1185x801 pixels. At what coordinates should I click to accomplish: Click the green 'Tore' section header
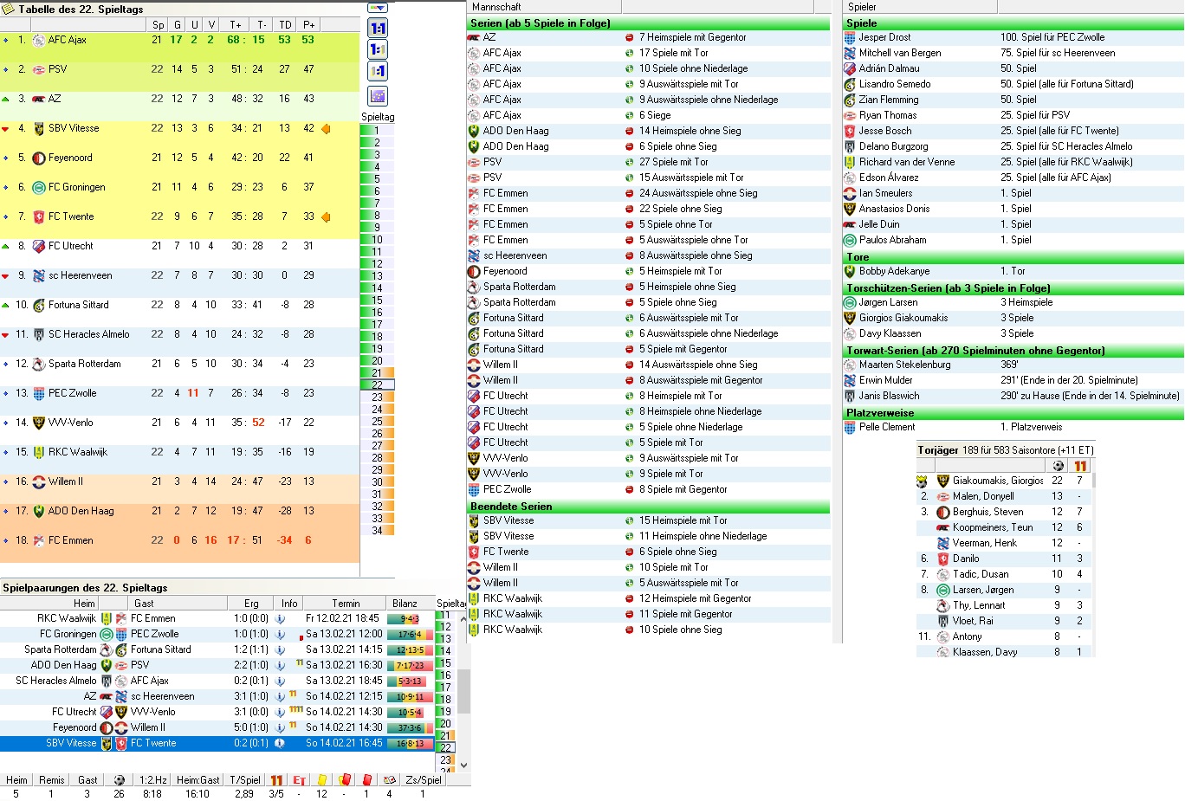[1014, 257]
